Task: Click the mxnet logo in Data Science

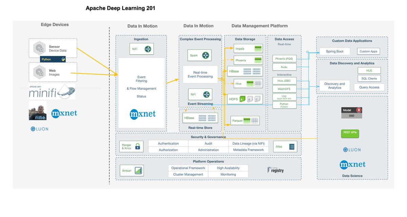Action: [353, 164]
